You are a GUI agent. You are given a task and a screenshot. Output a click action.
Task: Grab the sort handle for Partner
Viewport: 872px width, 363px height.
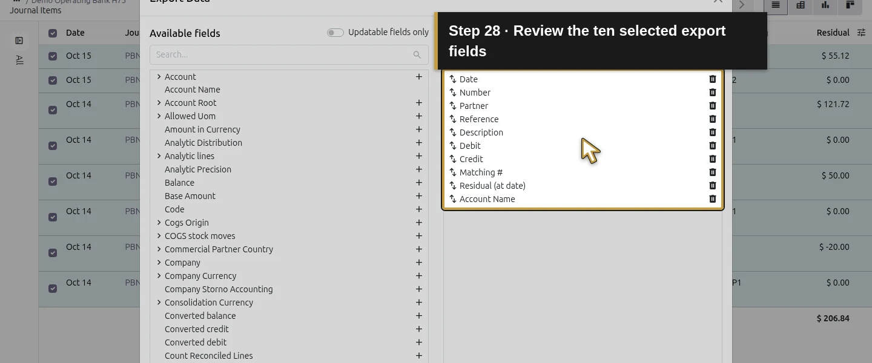pyautogui.click(x=452, y=106)
